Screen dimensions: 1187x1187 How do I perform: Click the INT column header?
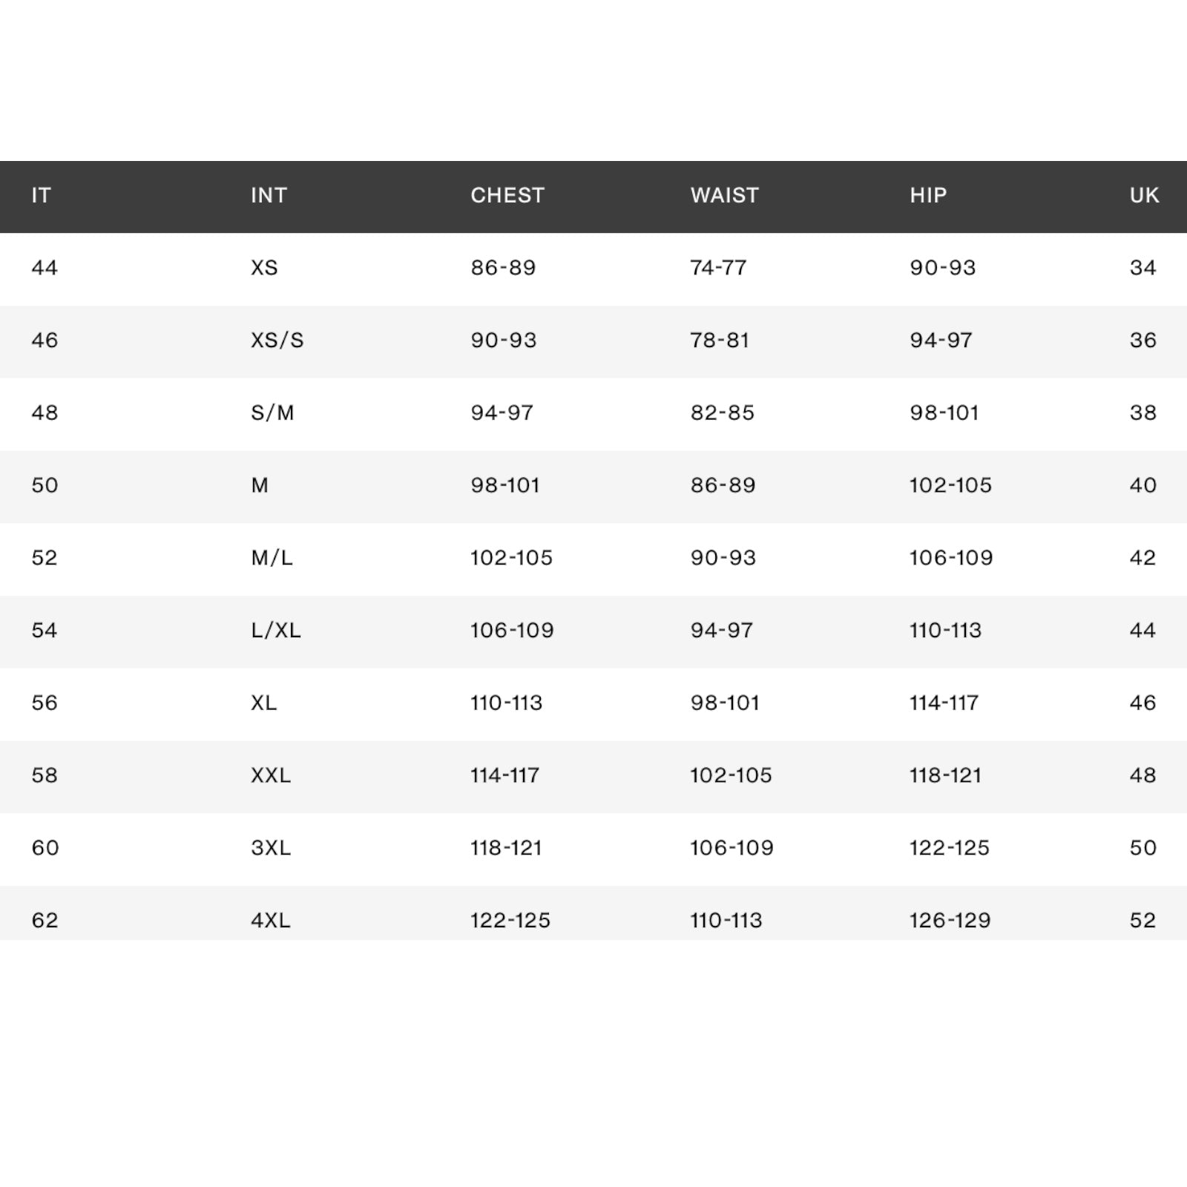[x=269, y=196]
